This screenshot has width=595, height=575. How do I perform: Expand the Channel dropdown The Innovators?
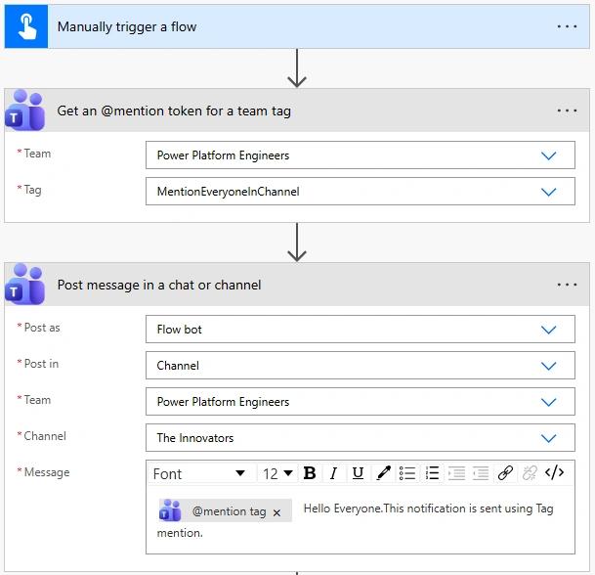click(548, 438)
